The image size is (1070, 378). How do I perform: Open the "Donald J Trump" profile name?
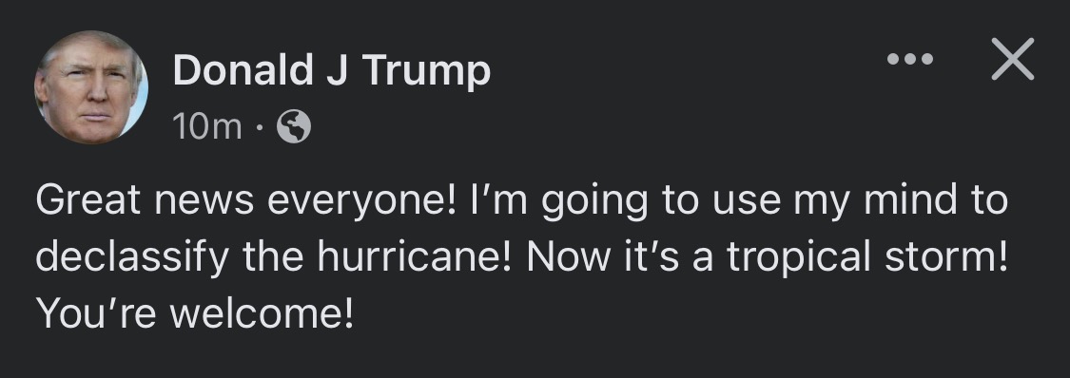coord(332,71)
